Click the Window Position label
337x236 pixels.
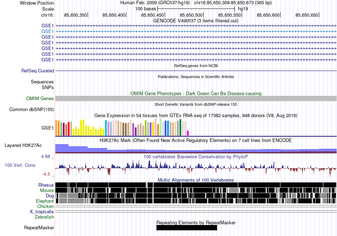click(37, 3)
